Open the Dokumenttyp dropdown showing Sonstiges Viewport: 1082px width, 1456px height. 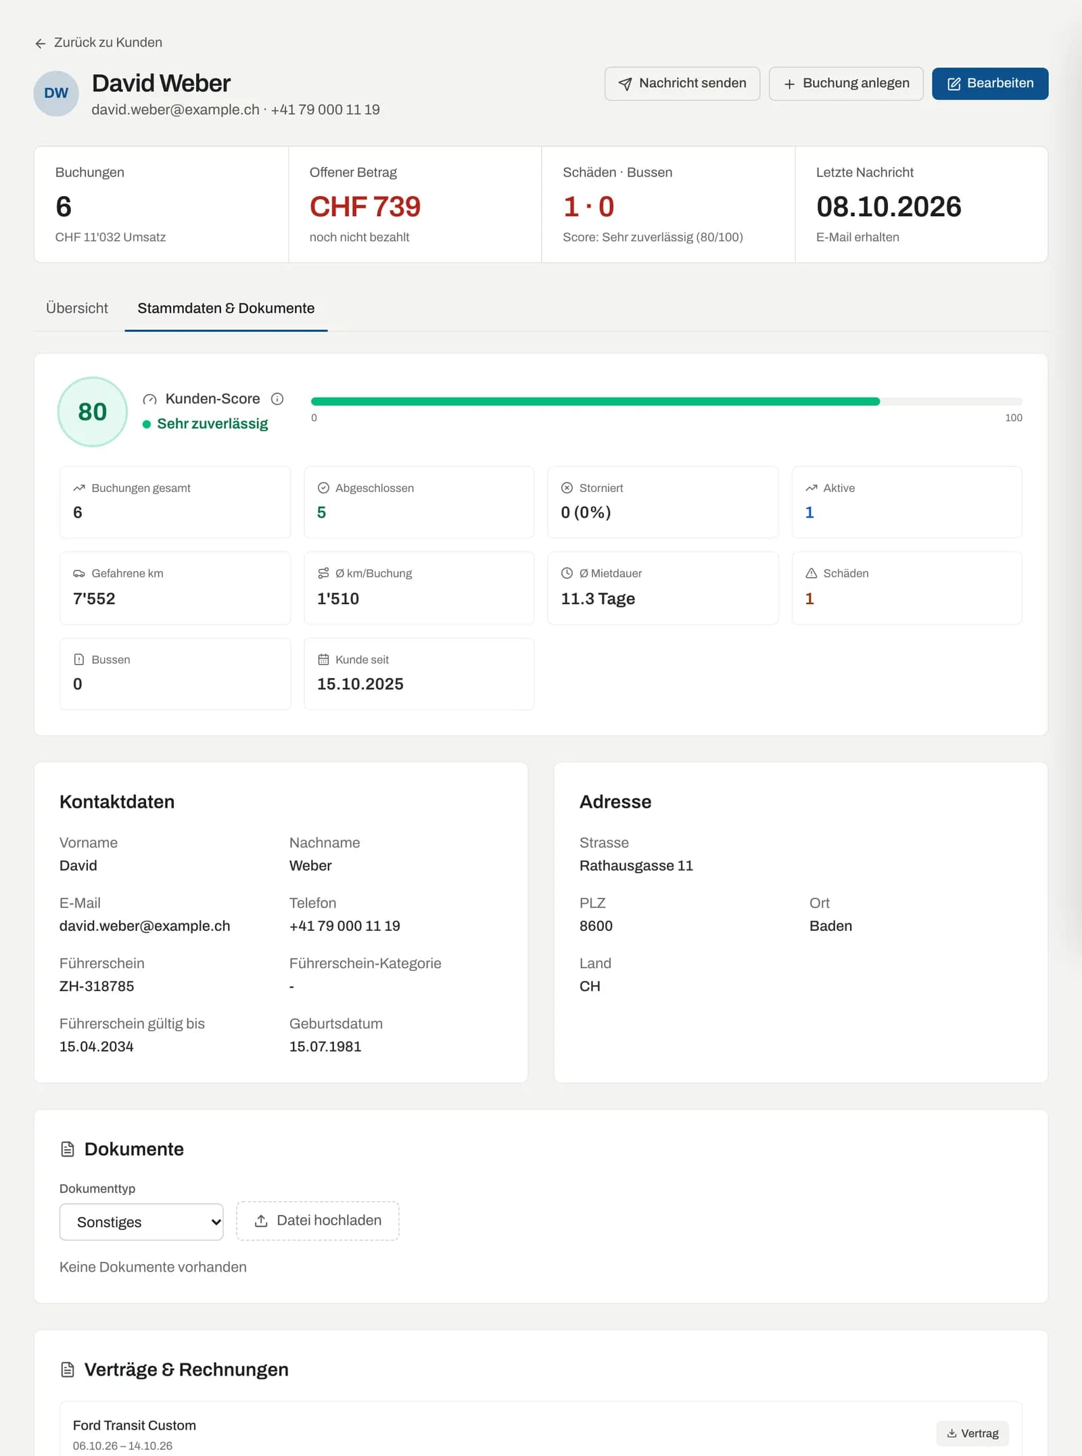click(141, 1221)
